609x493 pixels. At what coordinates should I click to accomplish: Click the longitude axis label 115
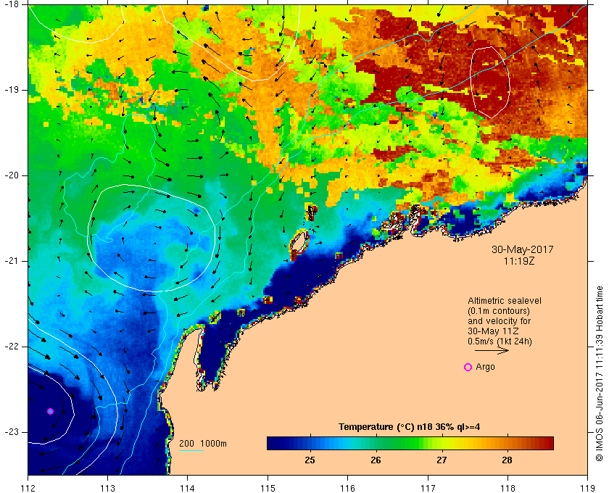(x=268, y=488)
